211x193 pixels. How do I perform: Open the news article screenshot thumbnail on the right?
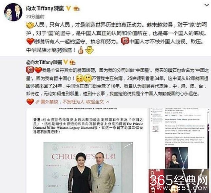point(179,138)
